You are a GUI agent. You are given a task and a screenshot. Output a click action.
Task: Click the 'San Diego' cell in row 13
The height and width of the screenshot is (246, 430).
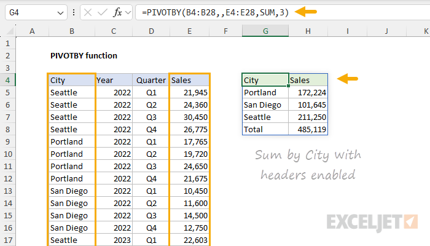pyautogui.click(x=72, y=191)
